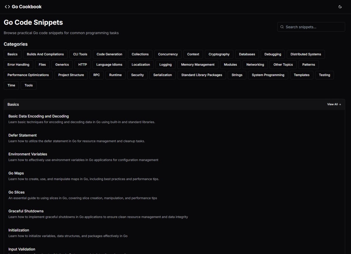
Task: Click the HTTP category chip
Action: pyautogui.click(x=82, y=65)
